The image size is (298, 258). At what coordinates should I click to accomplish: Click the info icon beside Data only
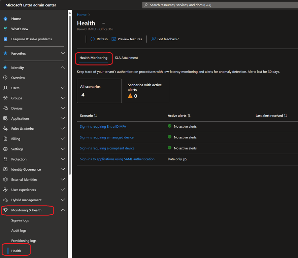pyautogui.click(x=185, y=160)
